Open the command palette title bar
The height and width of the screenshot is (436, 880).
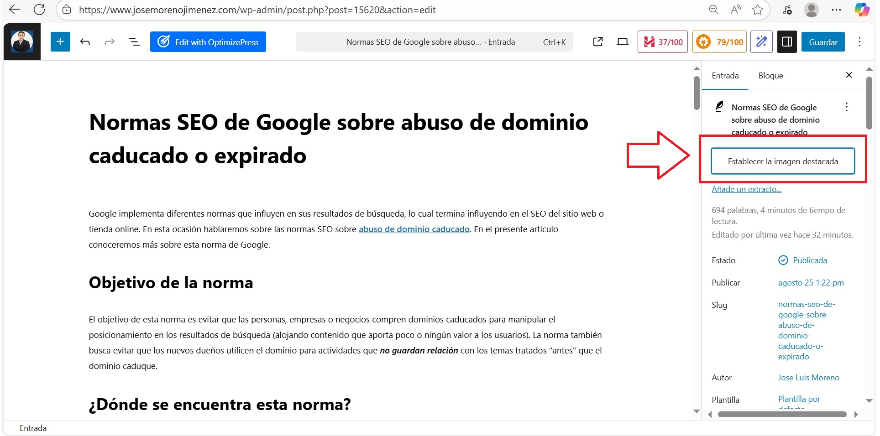[434, 42]
